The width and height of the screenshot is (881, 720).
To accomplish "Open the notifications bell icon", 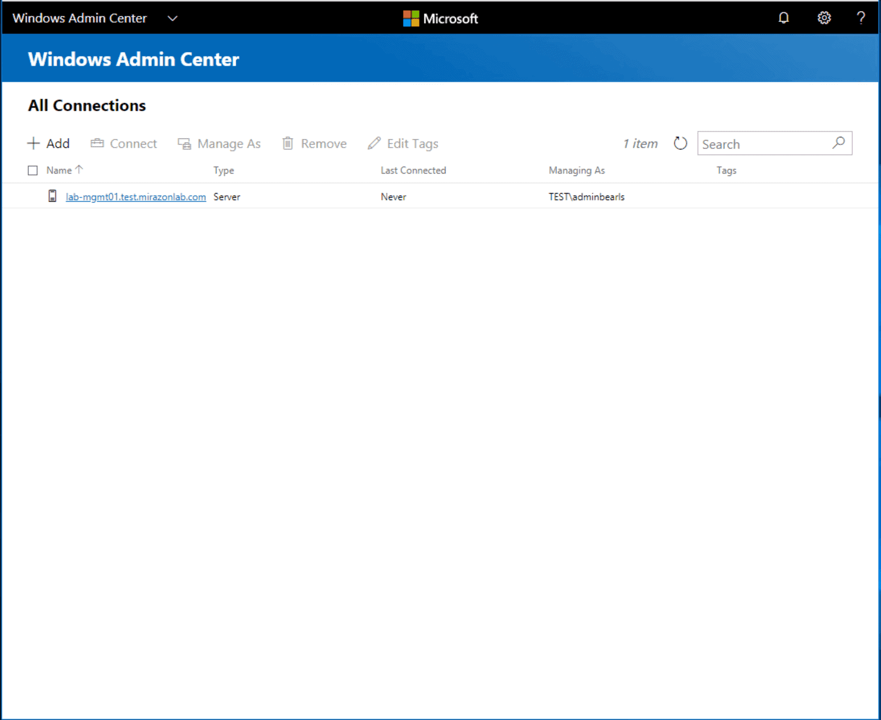I will pyautogui.click(x=783, y=18).
